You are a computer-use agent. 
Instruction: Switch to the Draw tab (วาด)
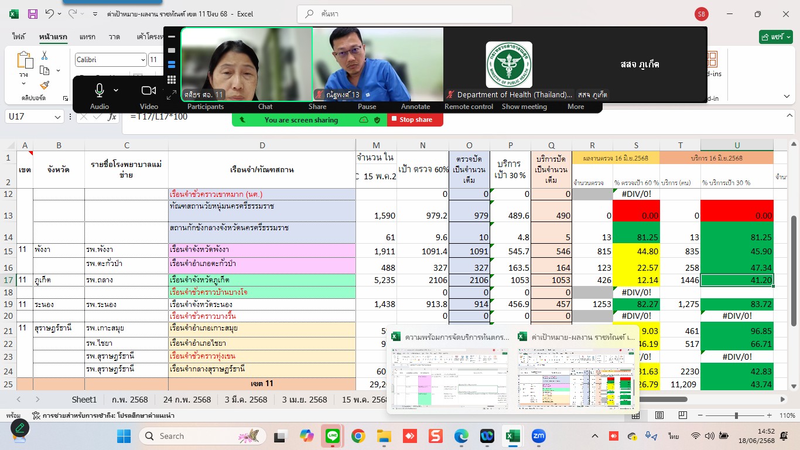tap(114, 37)
